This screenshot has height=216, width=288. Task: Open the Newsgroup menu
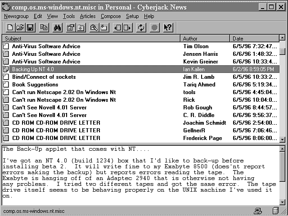click(x=16, y=16)
